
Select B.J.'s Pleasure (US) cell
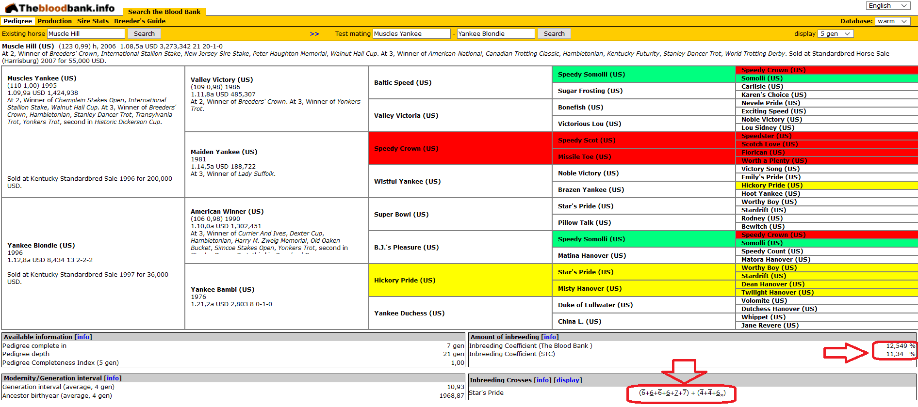[x=460, y=247]
